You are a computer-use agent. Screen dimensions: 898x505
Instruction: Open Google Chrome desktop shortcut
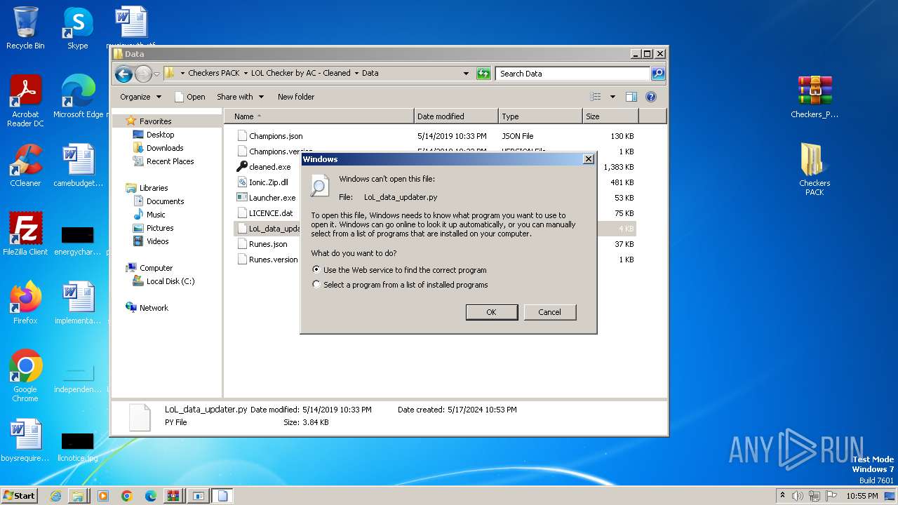(25, 375)
